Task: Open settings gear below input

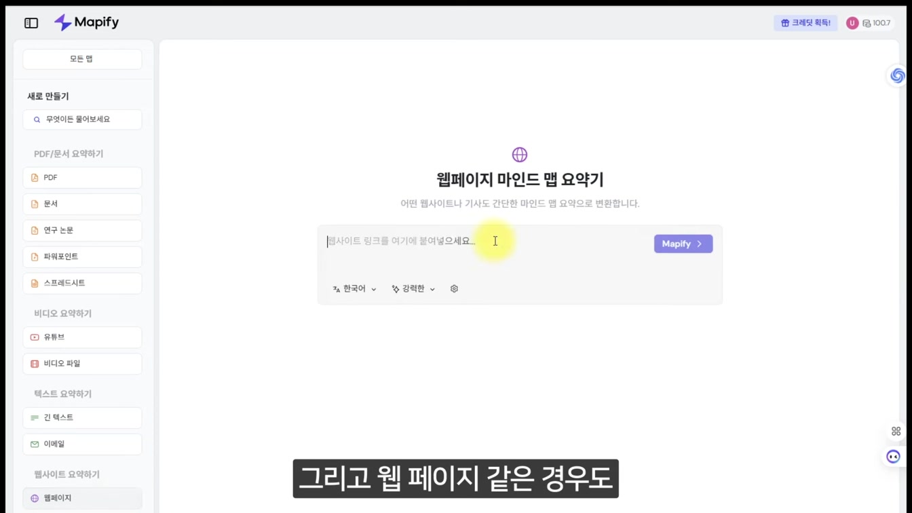Action: point(454,289)
